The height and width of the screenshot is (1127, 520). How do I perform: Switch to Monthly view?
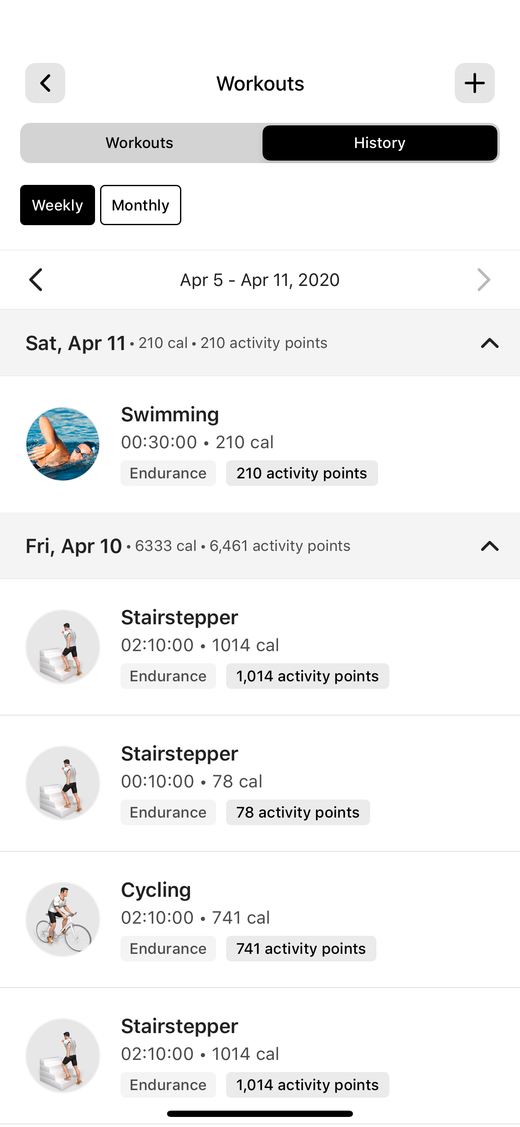coord(140,205)
